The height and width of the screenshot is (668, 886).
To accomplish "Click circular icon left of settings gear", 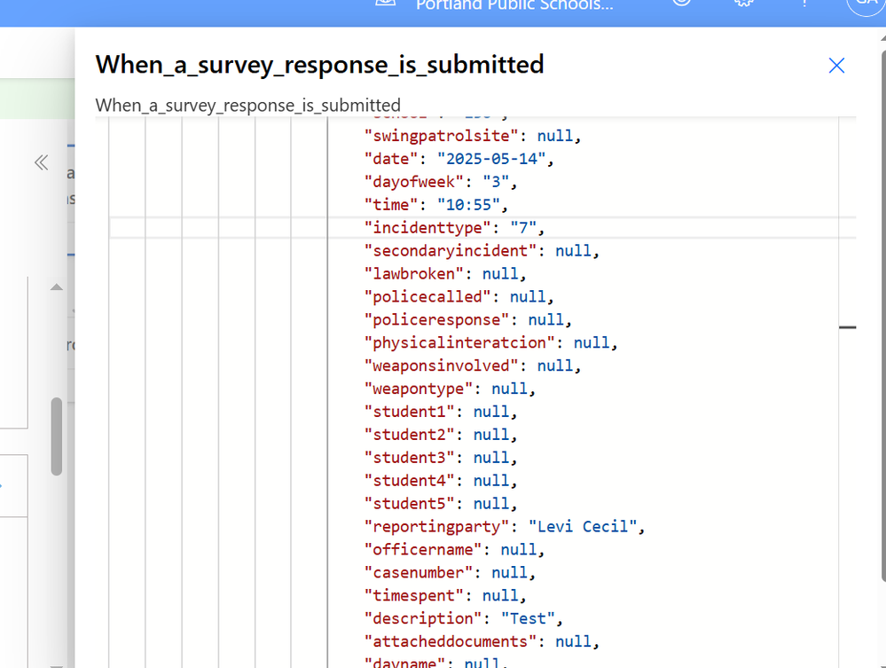I will [x=682, y=3].
